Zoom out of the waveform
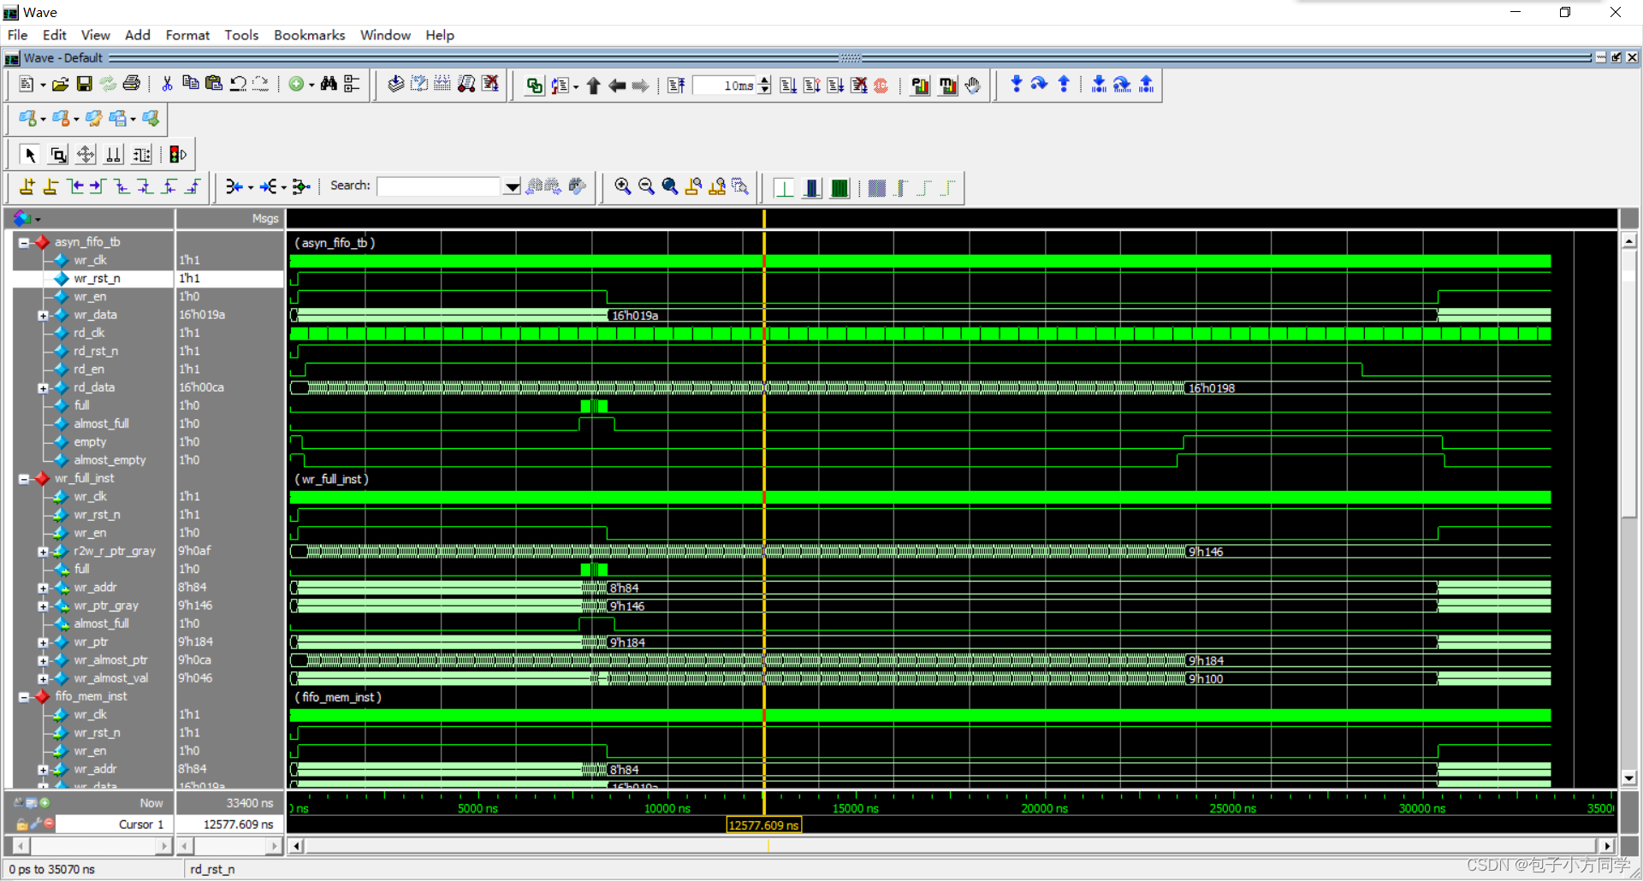Image resolution: width=1643 pixels, height=881 pixels. pyautogui.click(x=646, y=186)
